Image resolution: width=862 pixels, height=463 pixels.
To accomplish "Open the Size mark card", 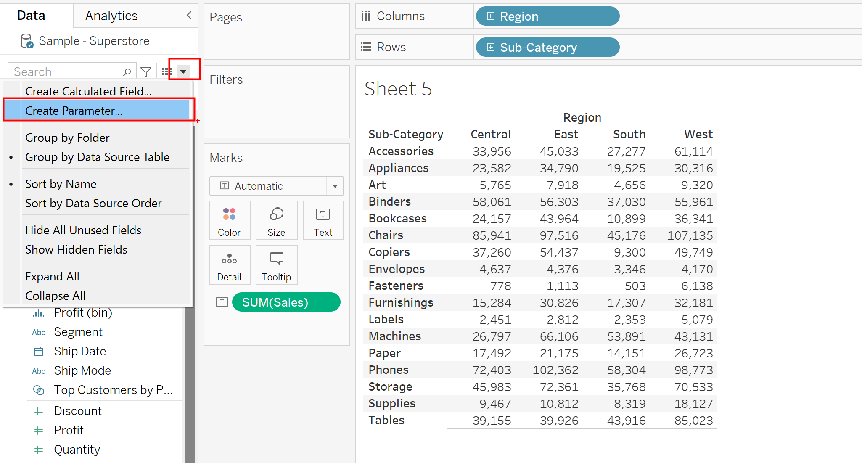I will pos(276,221).
